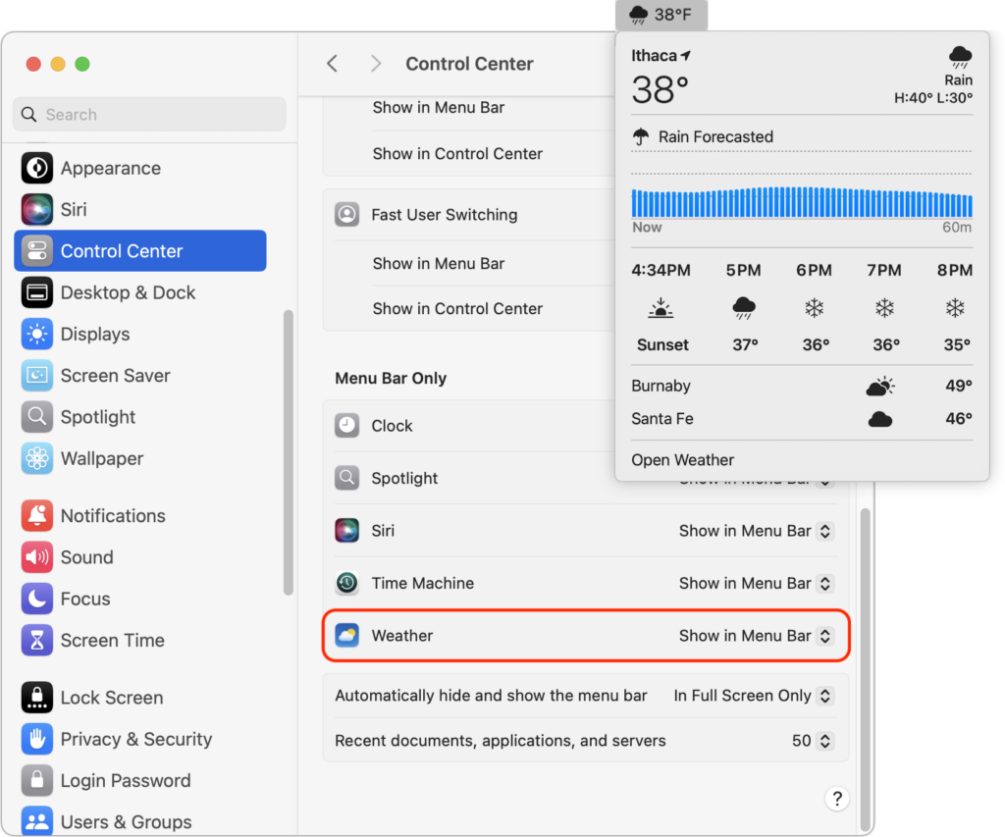Open Screen Time hourglass icon
The image size is (1005, 837).
pyautogui.click(x=37, y=640)
